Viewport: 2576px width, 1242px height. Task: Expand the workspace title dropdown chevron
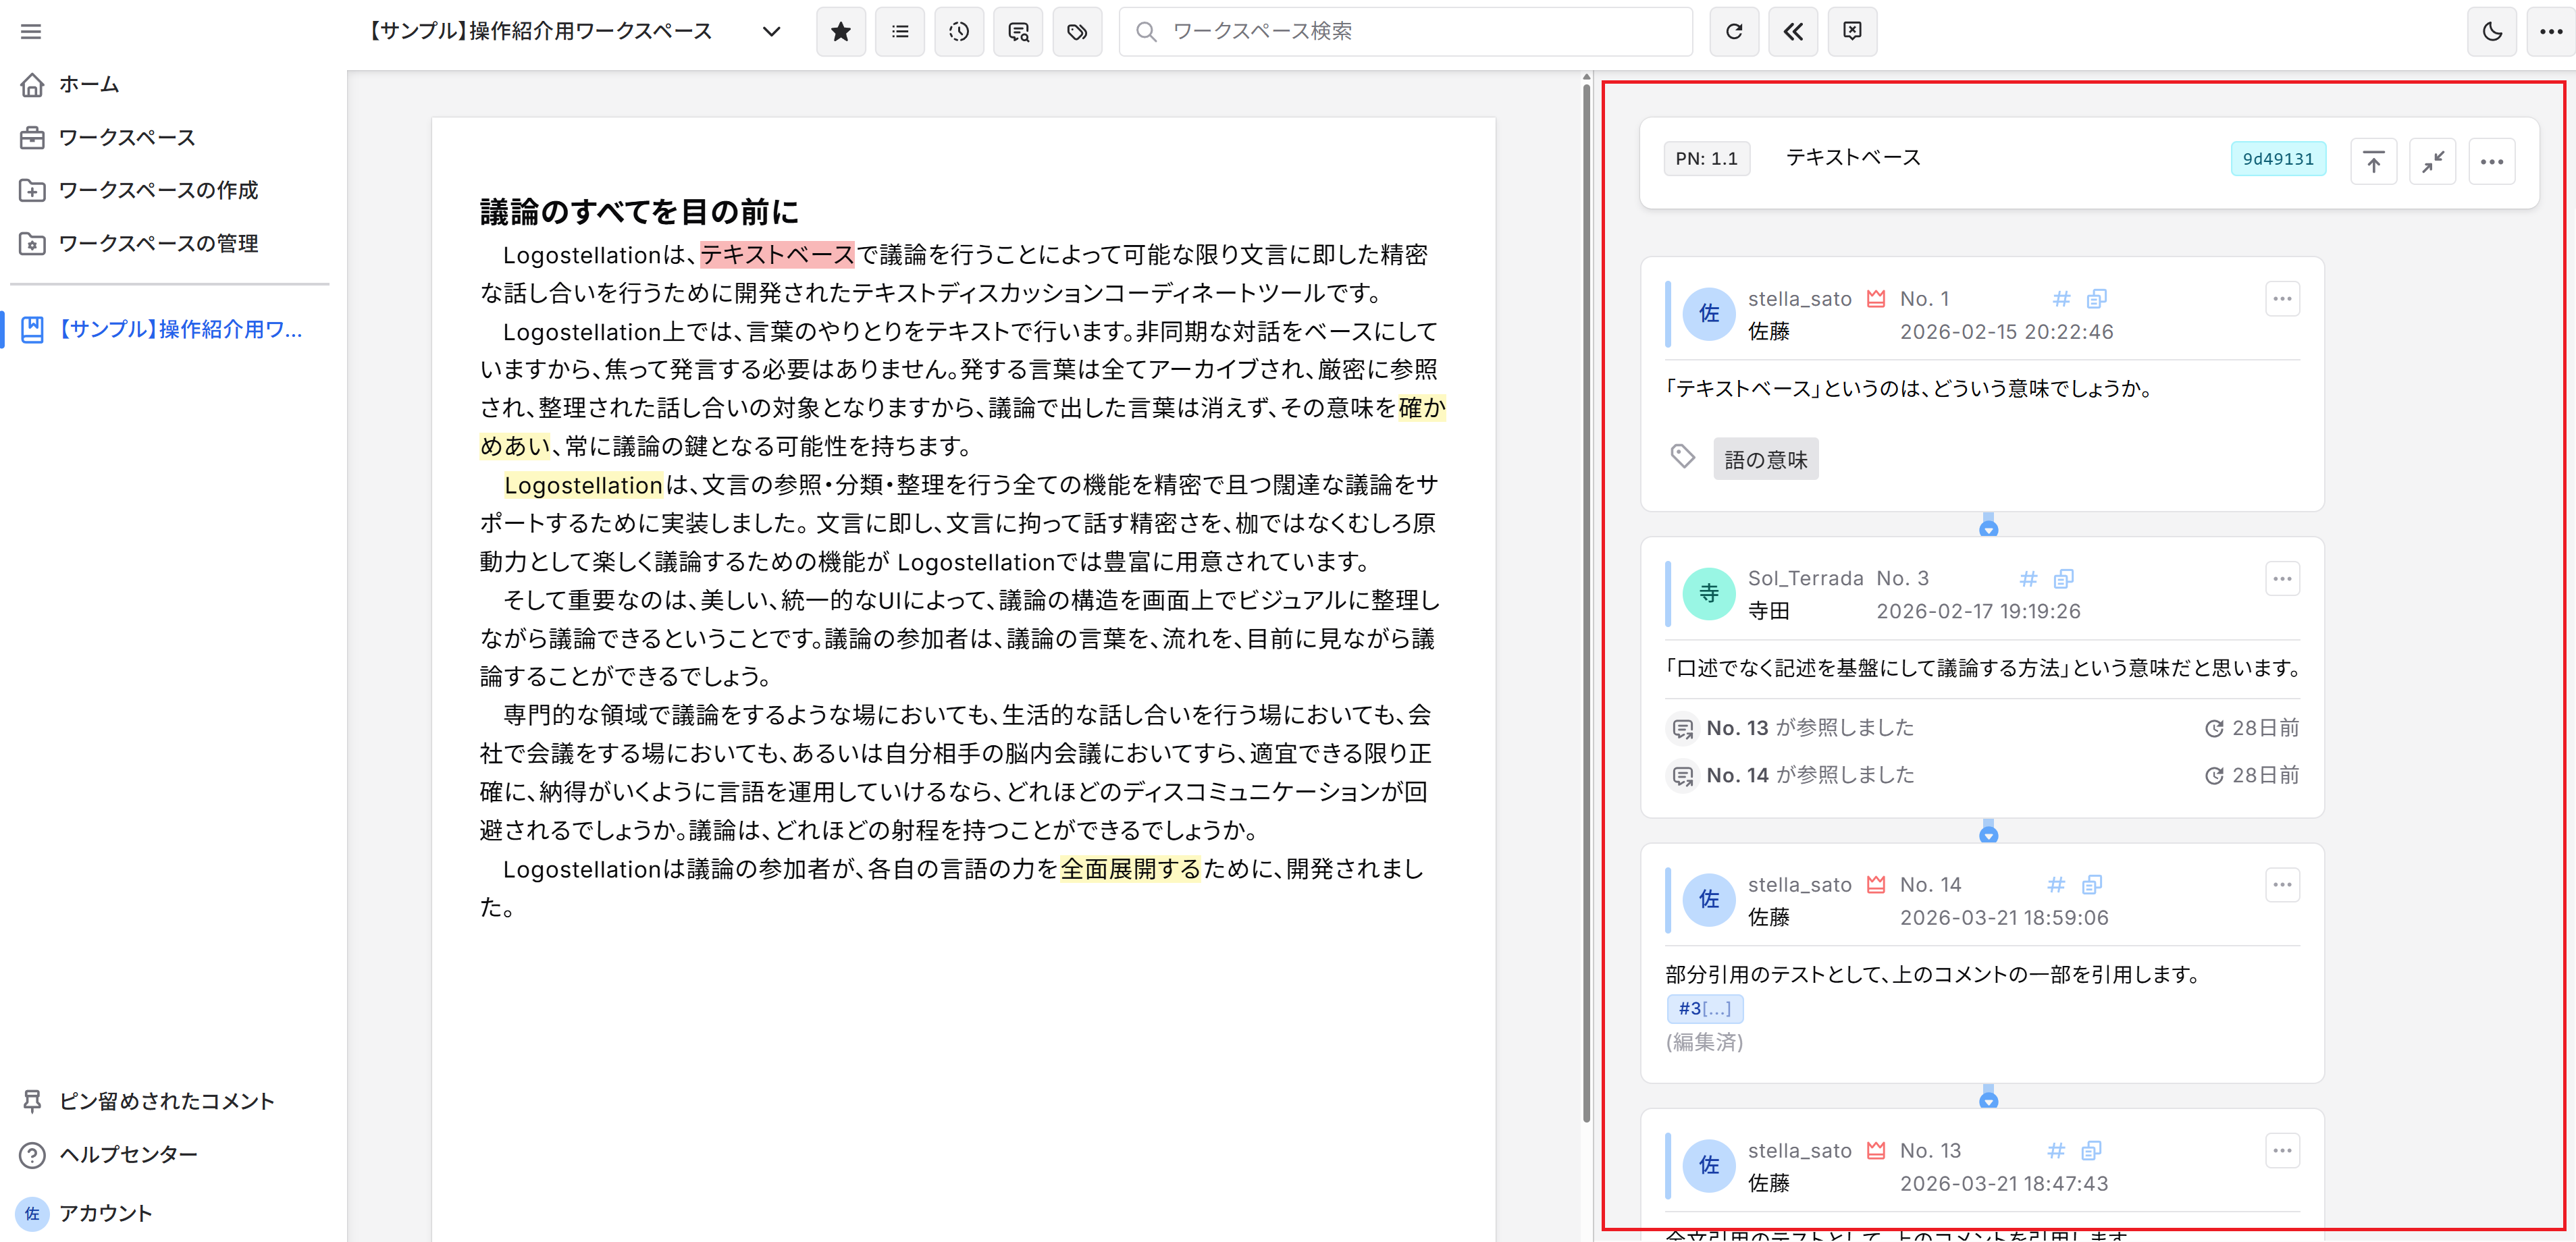pos(771,32)
